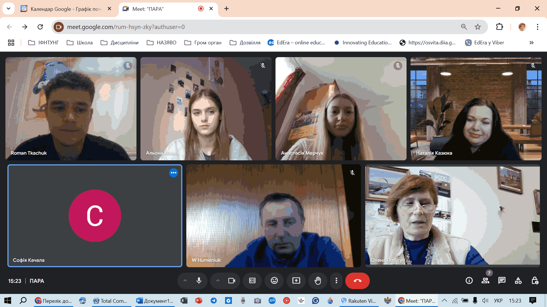Open the meeting details info icon
The width and height of the screenshot is (547, 307).
[x=469, y=281]
